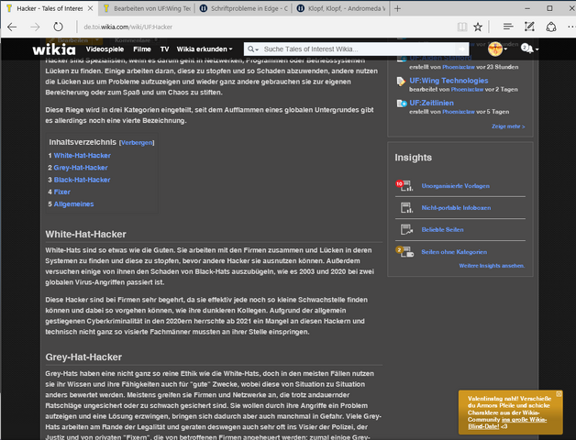
Task: Switch to Klopf, Klopf, - Andromeda tab
Action: pos(341,8)
